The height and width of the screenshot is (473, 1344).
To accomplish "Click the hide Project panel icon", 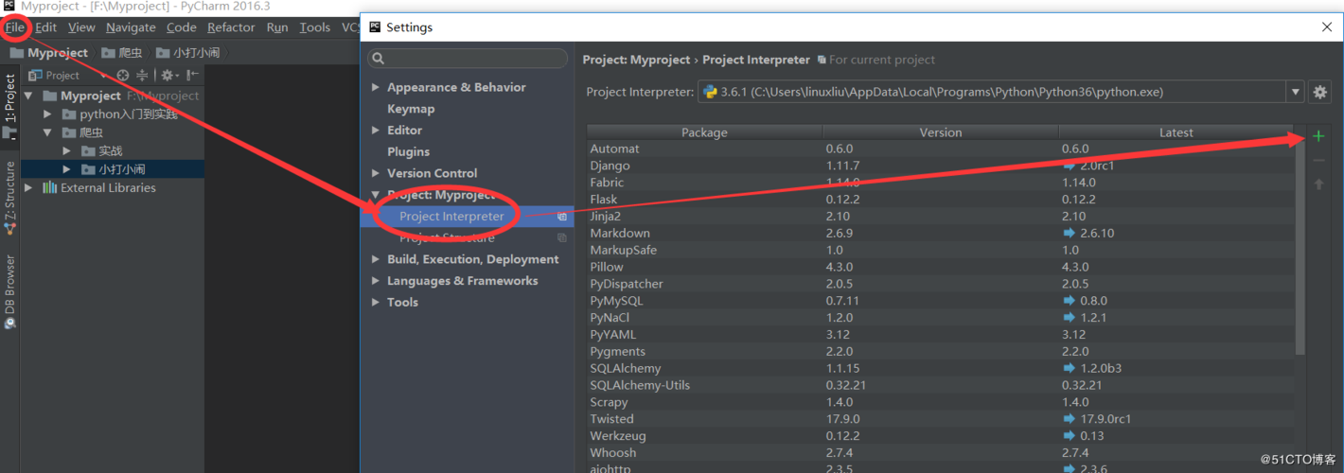I will coord(192,75).
